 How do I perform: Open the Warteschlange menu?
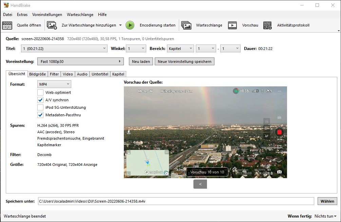(80, 15)
